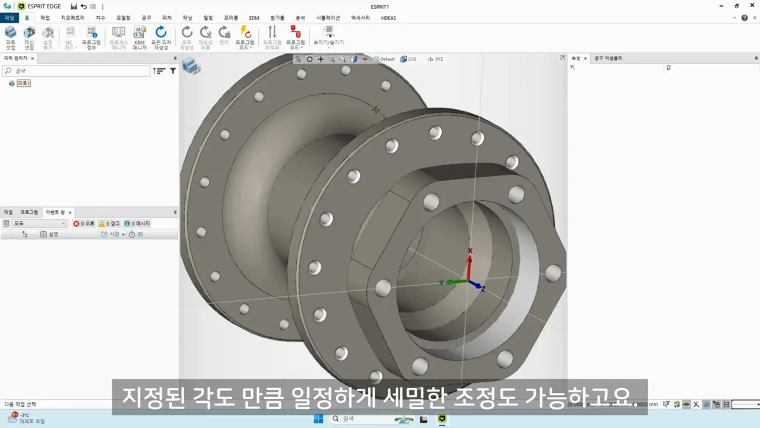Click the ESPRIT EDGE logo icon
The width and height of the screenshot is (760, 428).
coord(21,6)
